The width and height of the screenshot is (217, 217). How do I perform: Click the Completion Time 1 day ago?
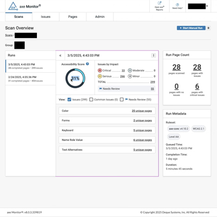171,159
